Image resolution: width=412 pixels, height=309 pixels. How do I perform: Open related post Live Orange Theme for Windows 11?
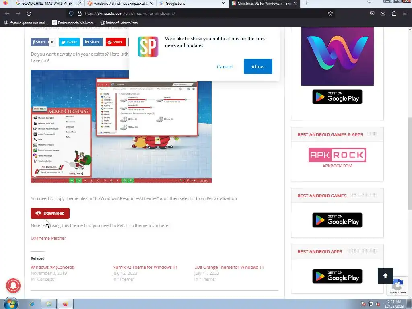(x=229, y=267)
